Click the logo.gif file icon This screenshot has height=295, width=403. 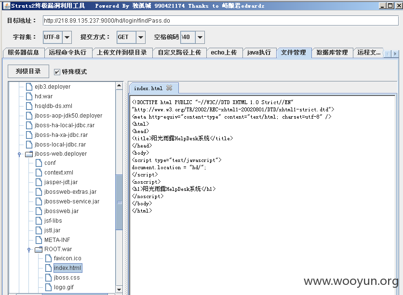(48, 287)
